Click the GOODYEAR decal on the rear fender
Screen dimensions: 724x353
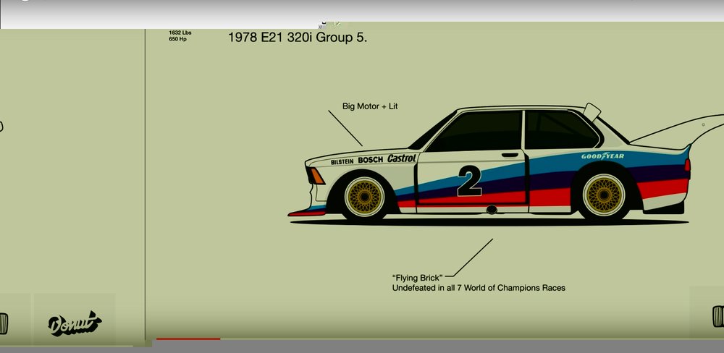point(602,156)
